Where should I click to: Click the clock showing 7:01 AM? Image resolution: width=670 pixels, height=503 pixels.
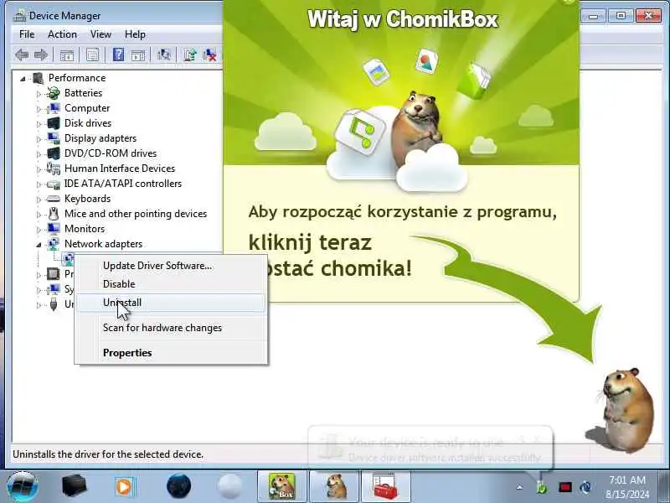coord(627,480)
